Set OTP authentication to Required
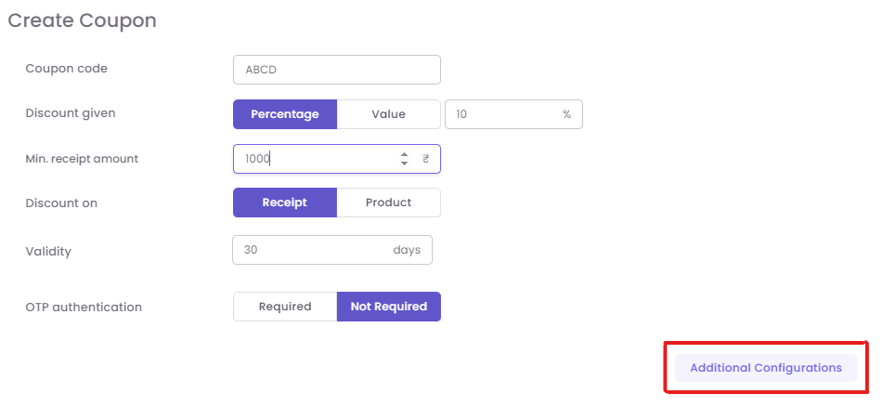Image resolution: width=883 pixels, height=406 pixels. click(285, 307)
